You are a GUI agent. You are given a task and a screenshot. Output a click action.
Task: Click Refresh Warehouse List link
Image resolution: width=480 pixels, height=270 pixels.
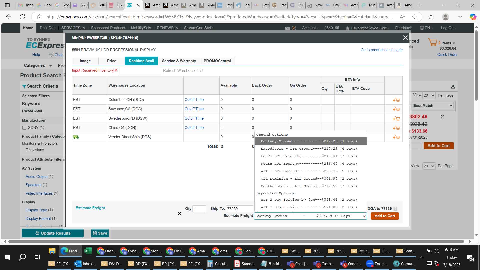coord(183,71)
